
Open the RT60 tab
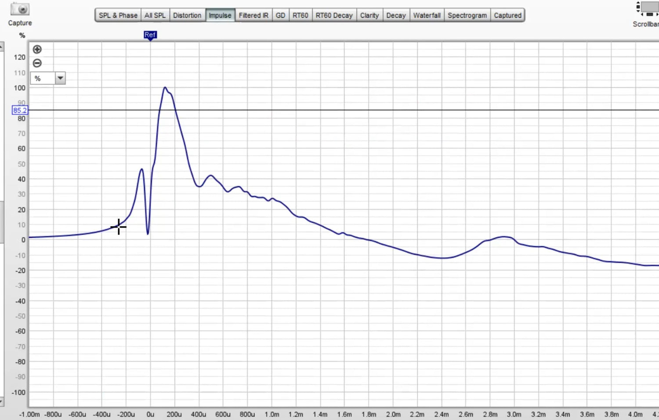point(301,15)
